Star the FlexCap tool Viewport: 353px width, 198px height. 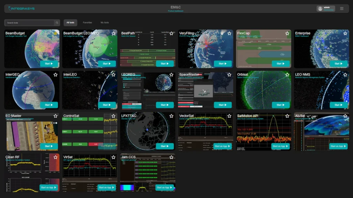(287, 33)
